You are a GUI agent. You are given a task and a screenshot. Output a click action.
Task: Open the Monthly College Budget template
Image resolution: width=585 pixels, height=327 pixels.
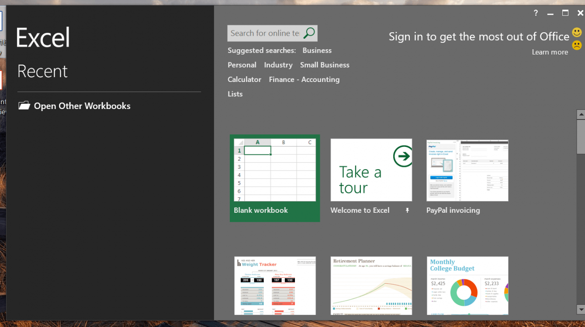(467, 286)
